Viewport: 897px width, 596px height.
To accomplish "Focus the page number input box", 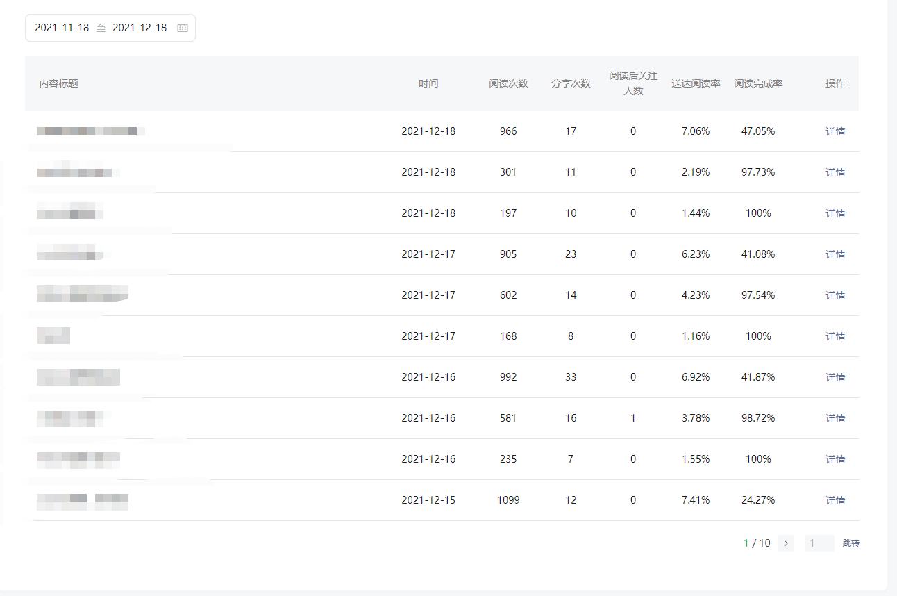I will (x=819, y=543).
